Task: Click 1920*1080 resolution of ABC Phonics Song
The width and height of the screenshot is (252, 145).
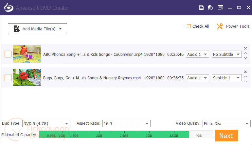Action: [154, 54]
